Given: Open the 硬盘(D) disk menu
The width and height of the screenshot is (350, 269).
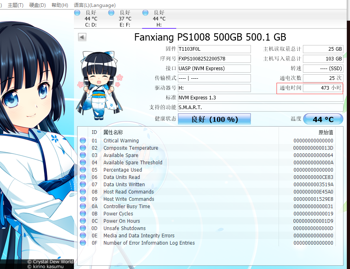Looking at the screenshot, I should click(x=37, y=5).
